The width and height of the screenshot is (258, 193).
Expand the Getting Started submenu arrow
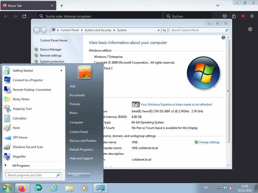pyautogui.click(x=61, y=71)
